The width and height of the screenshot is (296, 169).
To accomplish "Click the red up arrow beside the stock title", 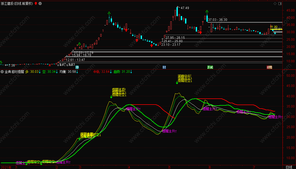I will 36,3.
